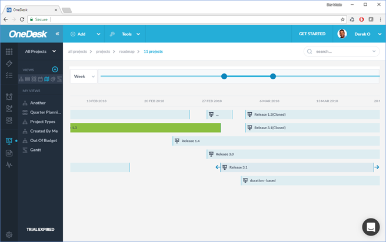Open the Tasks checklist icon in sidebar
Viewport: 386px width, 242px height.
click(x=9, y=75)
